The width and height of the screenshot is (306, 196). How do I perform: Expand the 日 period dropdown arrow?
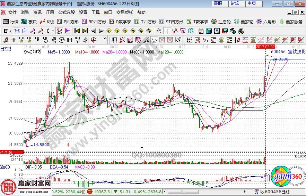click(x=10, y=31)
